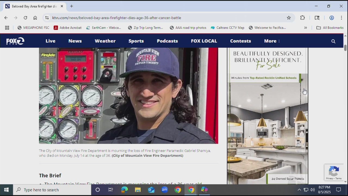
Task: Open the Caltrans CCTV Map bookmark
Action: [228, 27]
